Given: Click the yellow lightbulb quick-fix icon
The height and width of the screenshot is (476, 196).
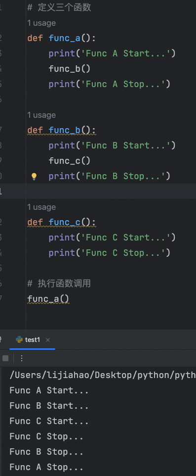Looking at the screenshot, I should 34,176.
